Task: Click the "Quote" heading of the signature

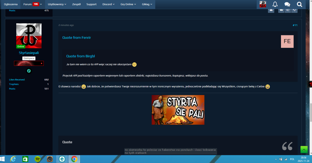Action: tap(67, 142)
